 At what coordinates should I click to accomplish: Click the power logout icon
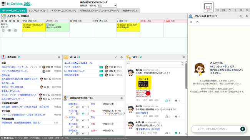coord(247,10)
